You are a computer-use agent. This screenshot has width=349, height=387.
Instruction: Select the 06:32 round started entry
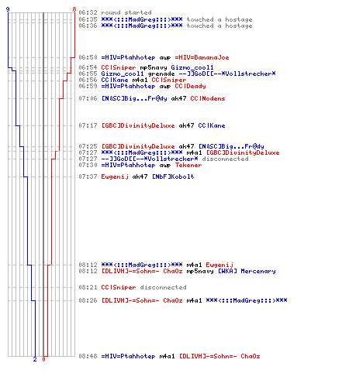115,12
